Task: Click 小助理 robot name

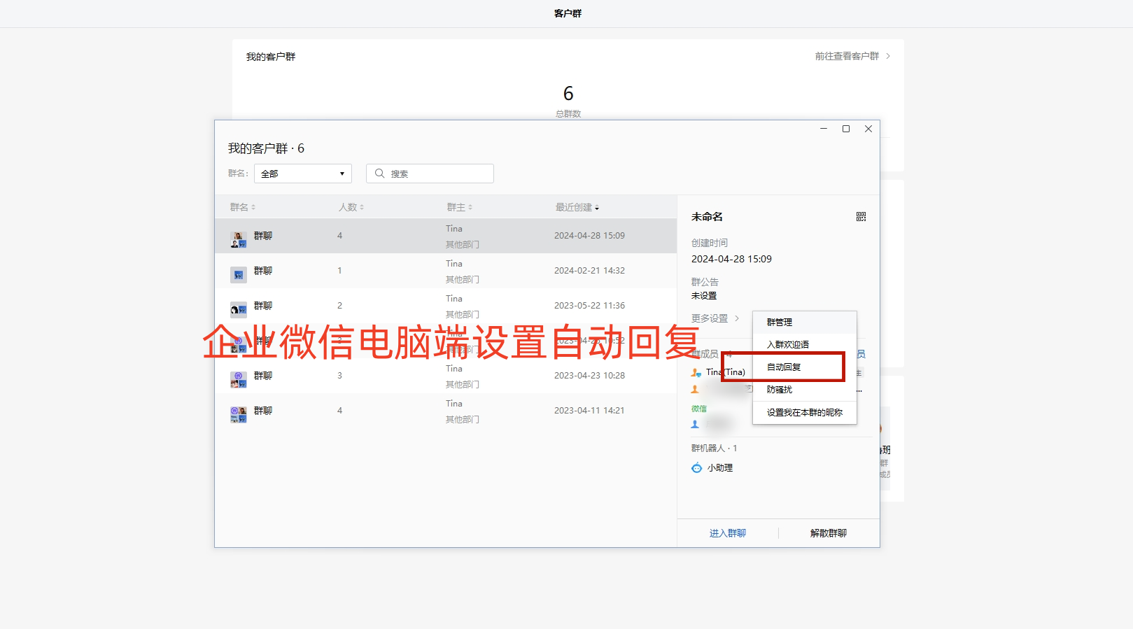Action: [720, 468]
